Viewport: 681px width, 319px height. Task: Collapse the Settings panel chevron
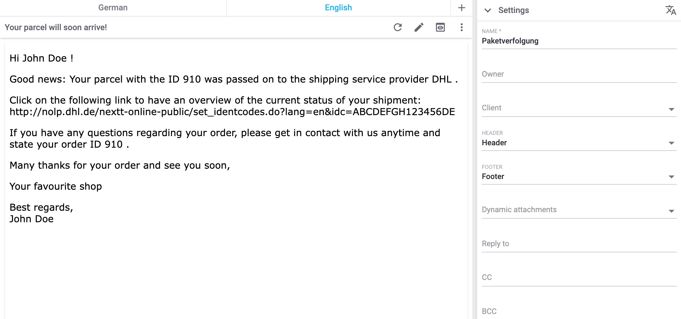[x=487, y=10]
